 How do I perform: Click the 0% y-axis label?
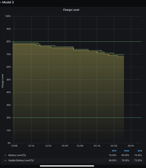click(x=9, y=143)
